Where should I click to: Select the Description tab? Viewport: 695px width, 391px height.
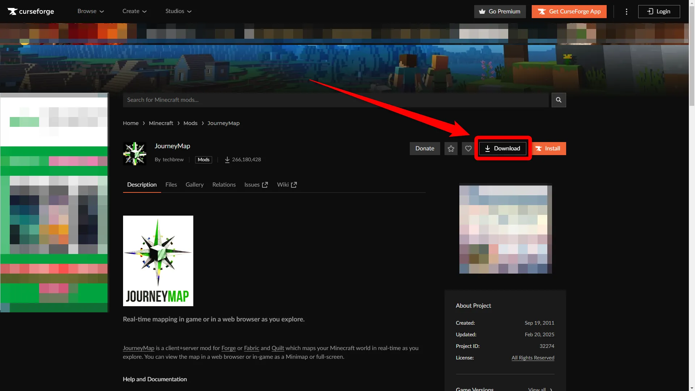pos(142,185)
